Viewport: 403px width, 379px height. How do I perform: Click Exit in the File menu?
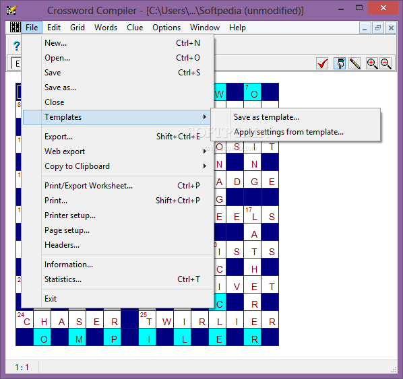point(118,299)
